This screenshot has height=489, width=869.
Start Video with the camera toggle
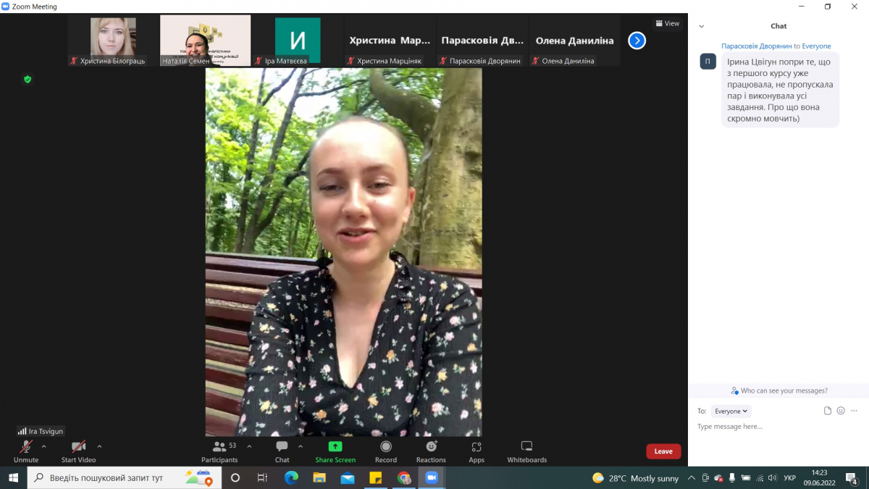pyautogui.click(x=78, y=447)
